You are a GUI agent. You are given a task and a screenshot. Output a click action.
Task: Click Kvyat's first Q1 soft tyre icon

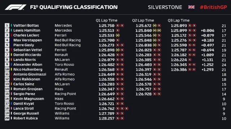(x=118, y=104)
